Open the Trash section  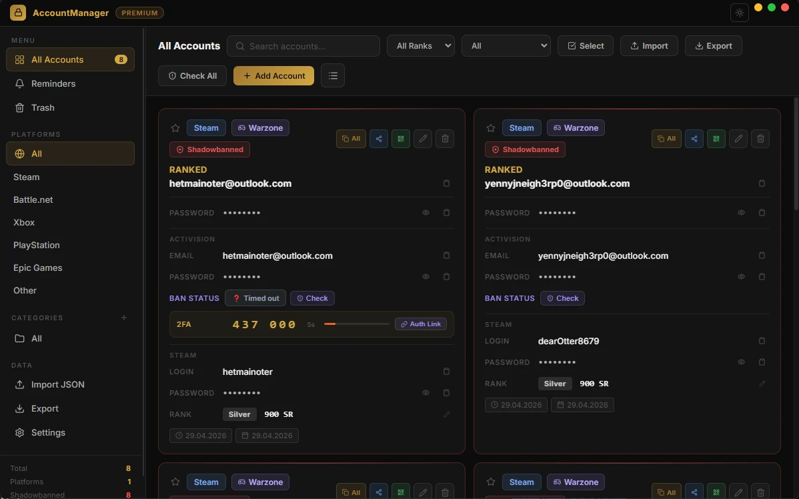[70, 107]
